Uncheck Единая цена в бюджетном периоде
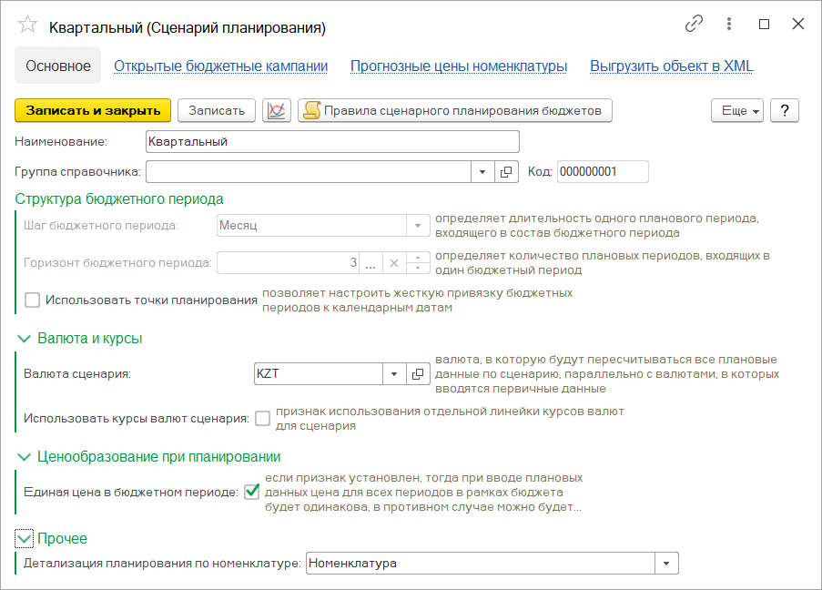The height and width of the screenshot is (590, 822). point(252,493)
